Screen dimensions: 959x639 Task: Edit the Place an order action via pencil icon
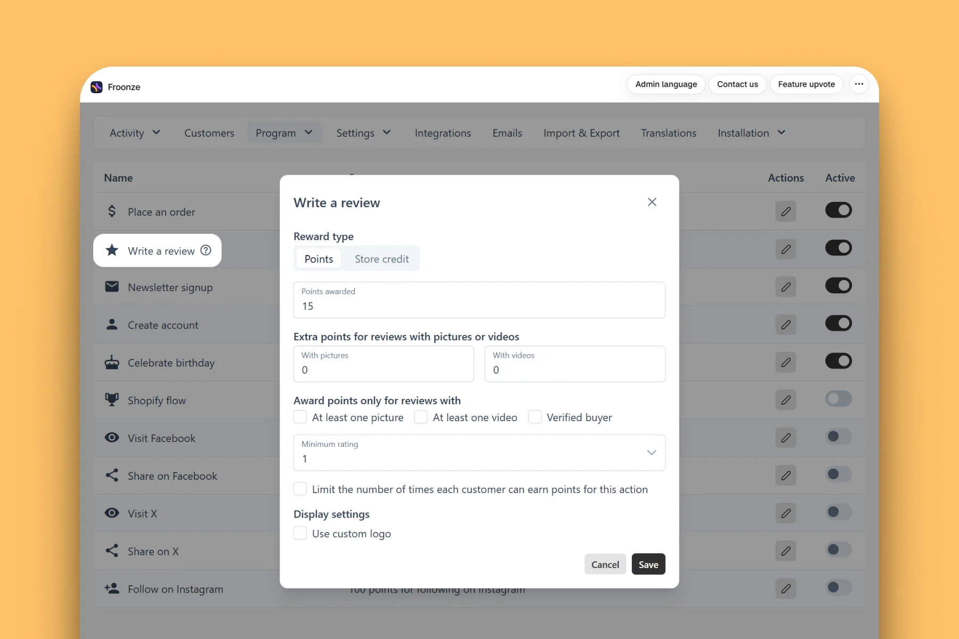pyautogui.click(x=786, y=211)
